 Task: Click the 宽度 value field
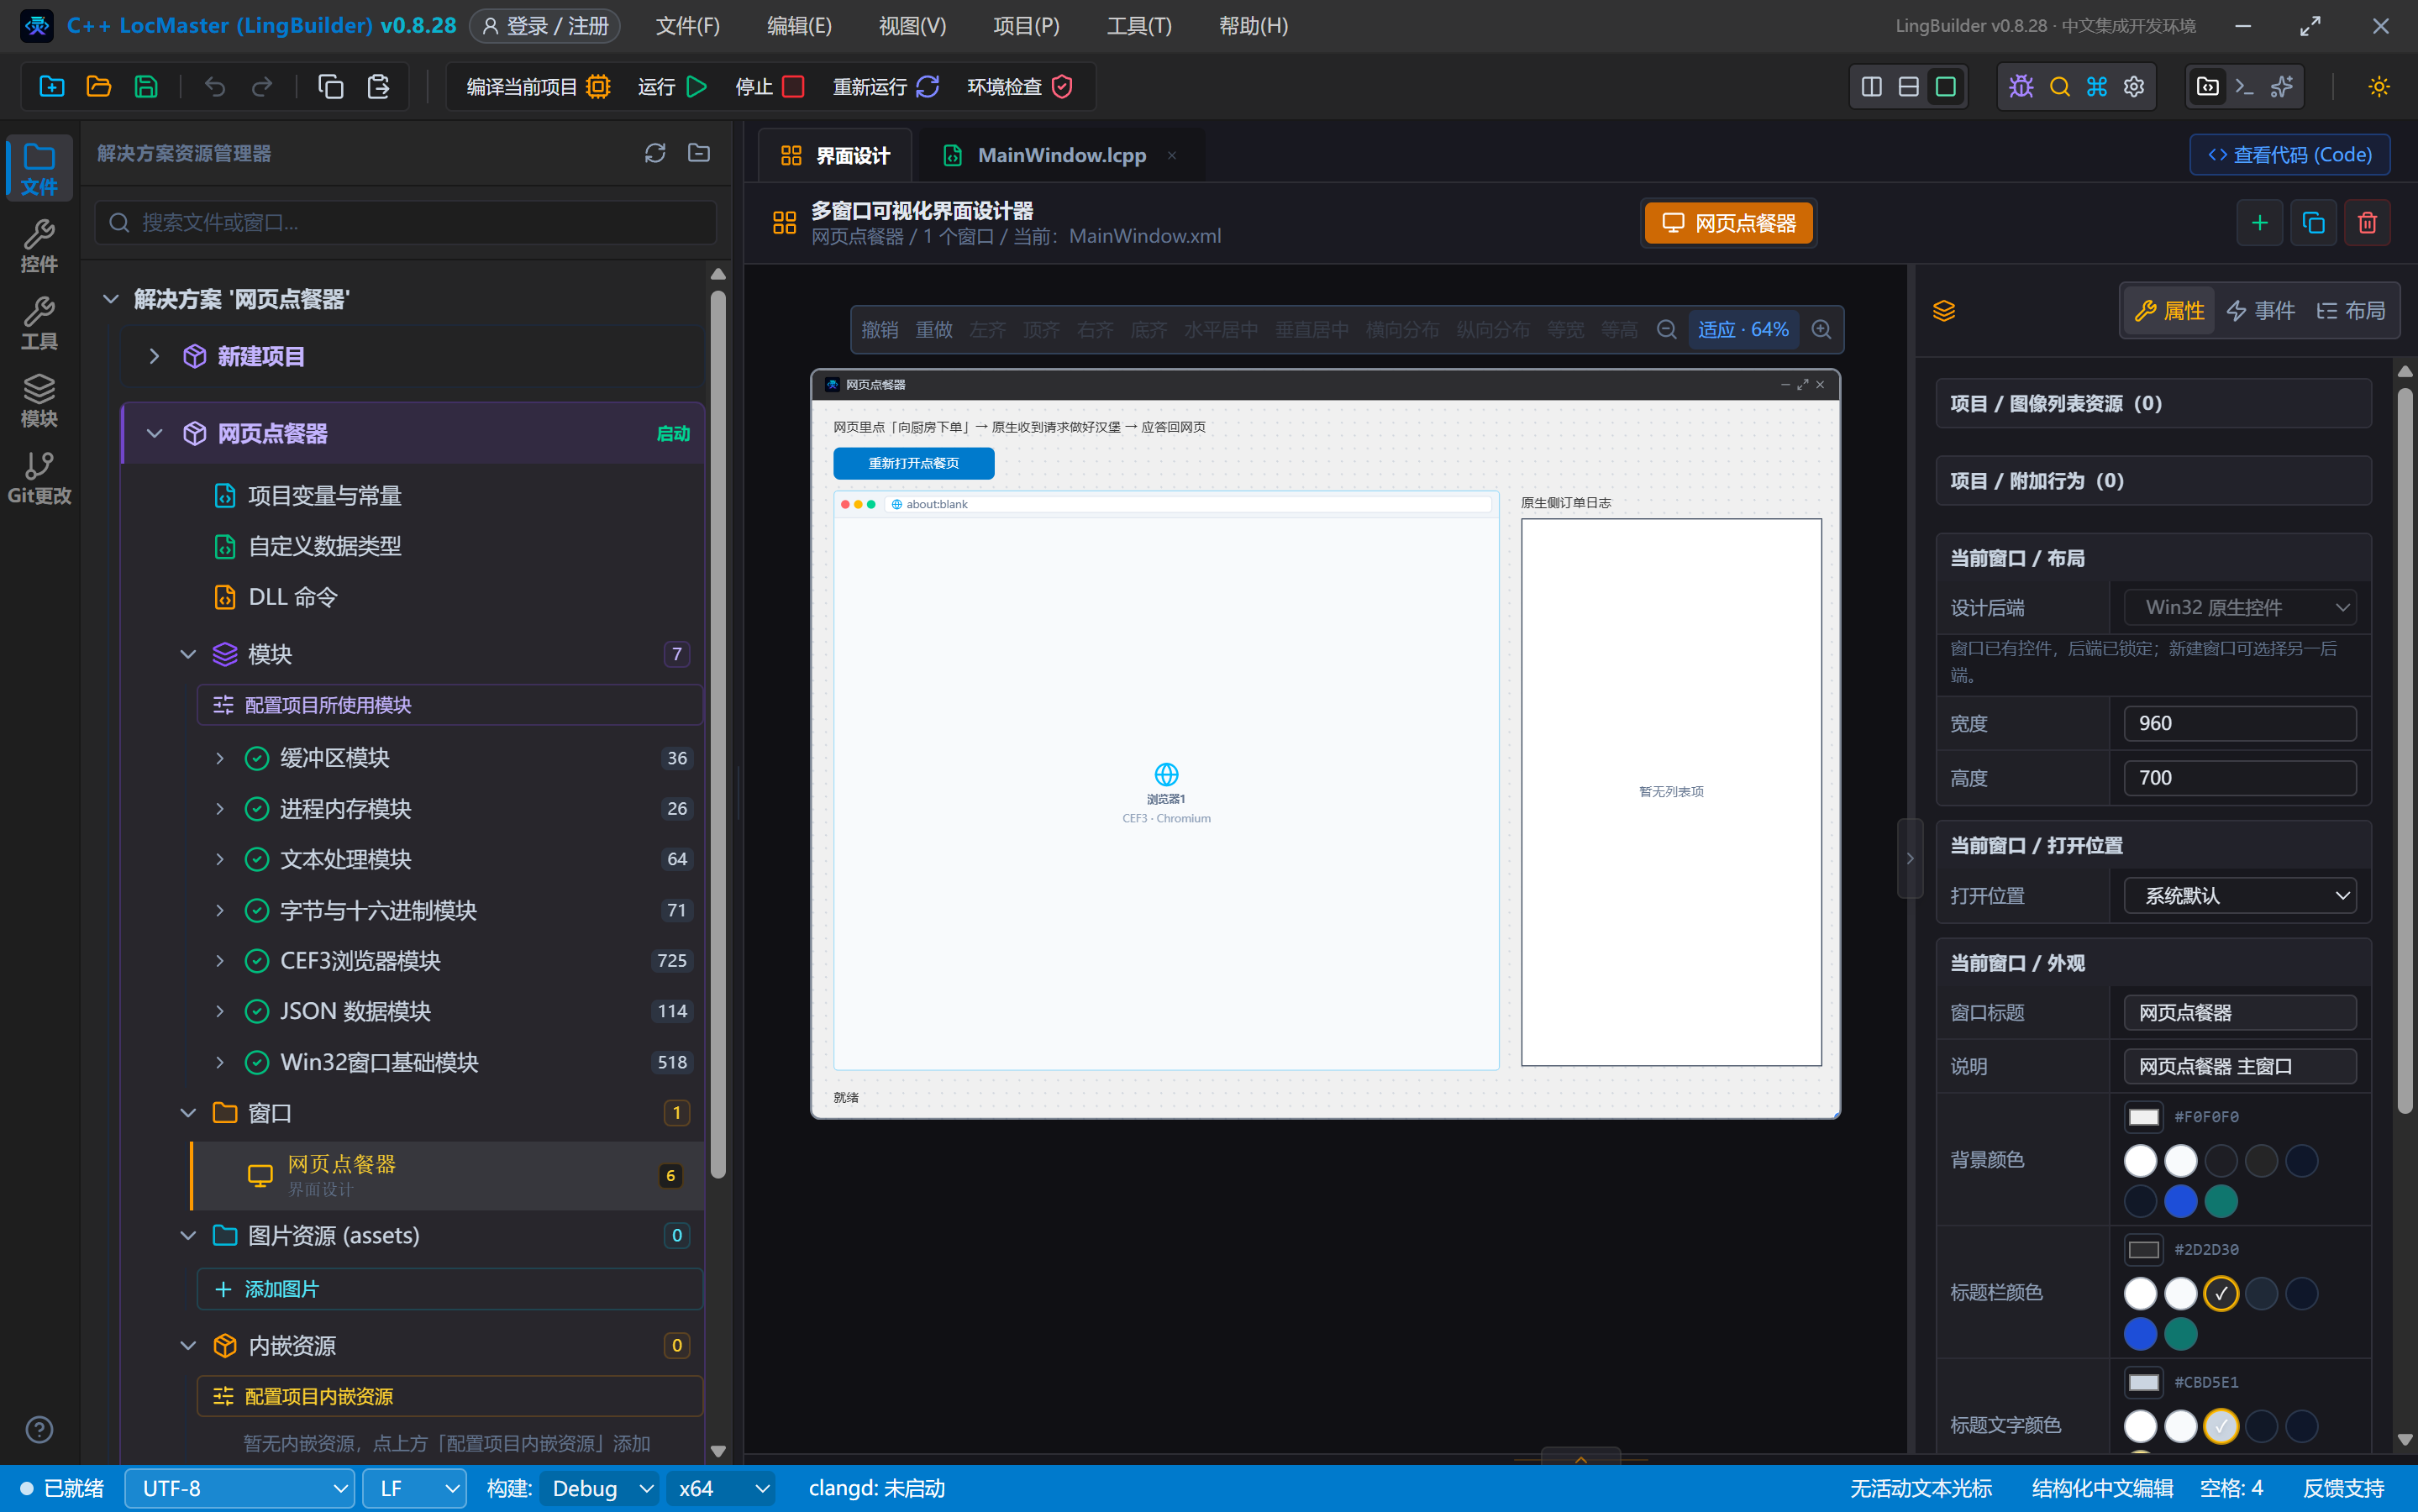[x=2239, y=723]
